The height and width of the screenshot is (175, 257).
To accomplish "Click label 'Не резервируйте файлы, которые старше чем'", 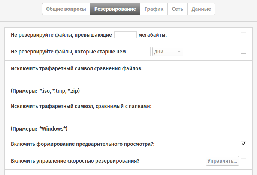I will click(x=68, y=52).
